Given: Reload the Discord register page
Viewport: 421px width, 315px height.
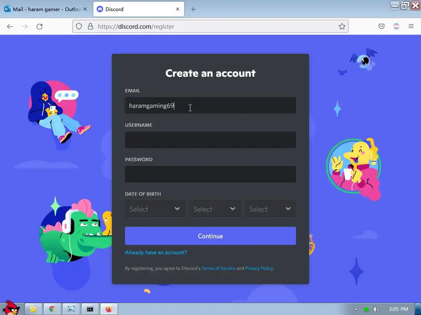Looking at the screenshot, I should point(39,27).
